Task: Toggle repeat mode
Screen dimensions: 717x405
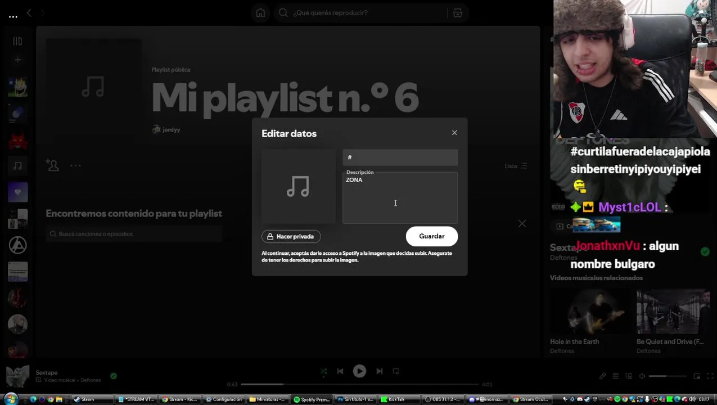Action: pos(396,371)
